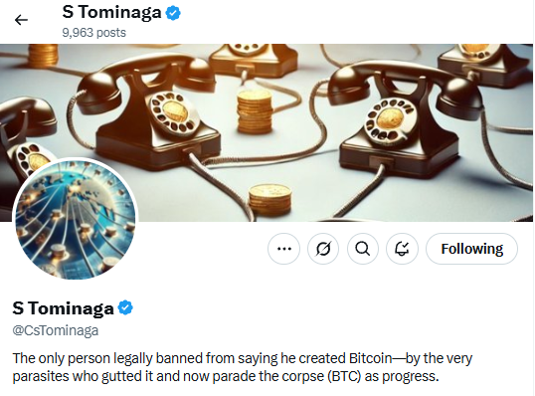Click the verified badge beside profile name
Screen dimensions: 535x396
(125, 307)
